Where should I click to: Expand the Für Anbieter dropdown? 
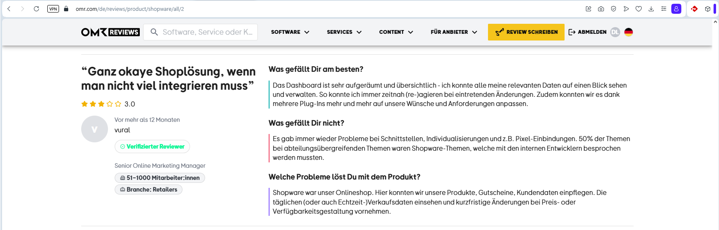(454, 32)
